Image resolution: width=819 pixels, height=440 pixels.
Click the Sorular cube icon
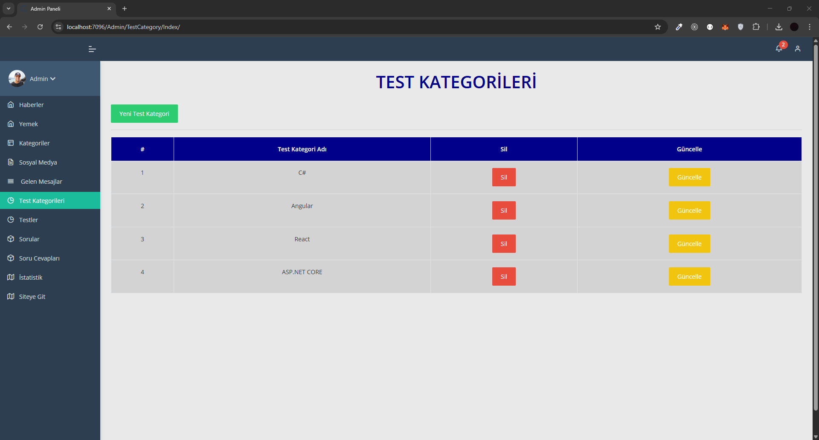click(x=11, y=239)
